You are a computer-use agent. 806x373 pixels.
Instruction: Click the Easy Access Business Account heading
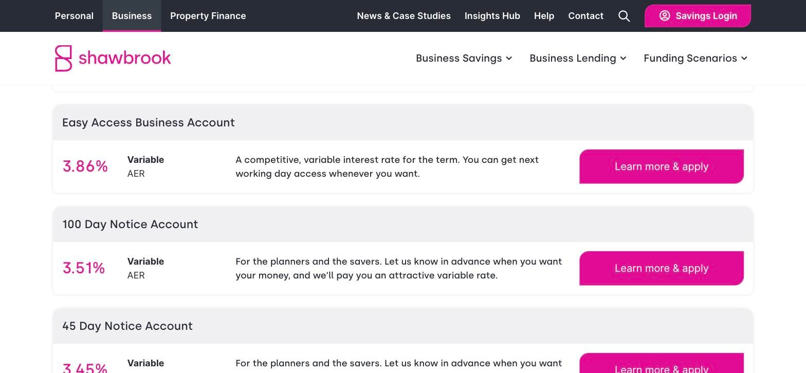coord(149,122)
